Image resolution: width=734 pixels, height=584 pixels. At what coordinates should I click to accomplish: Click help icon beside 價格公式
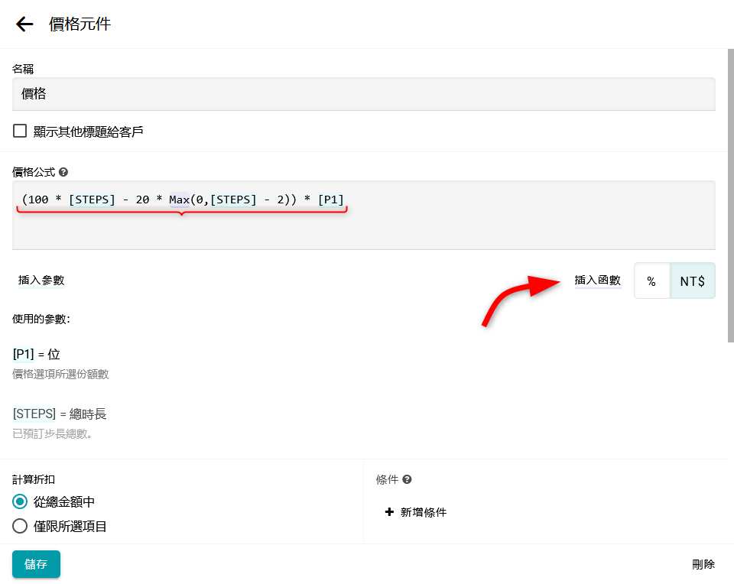[x=63, y=172]
